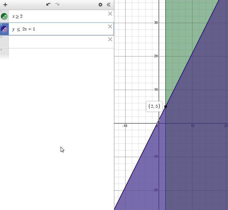Open the Add Item plus menu
Viewport: 228px width, 210px height.
[x=5, y=5]
